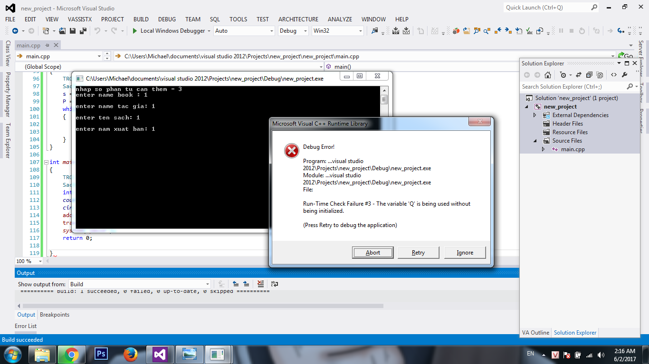Start Local Windows Debugger with green arrow

point(135,31)
